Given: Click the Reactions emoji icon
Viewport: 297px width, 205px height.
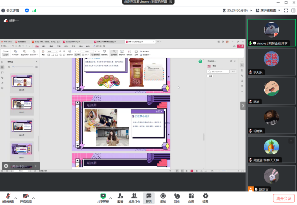Looking at the screenshot, I should click(x=176, y=196).
